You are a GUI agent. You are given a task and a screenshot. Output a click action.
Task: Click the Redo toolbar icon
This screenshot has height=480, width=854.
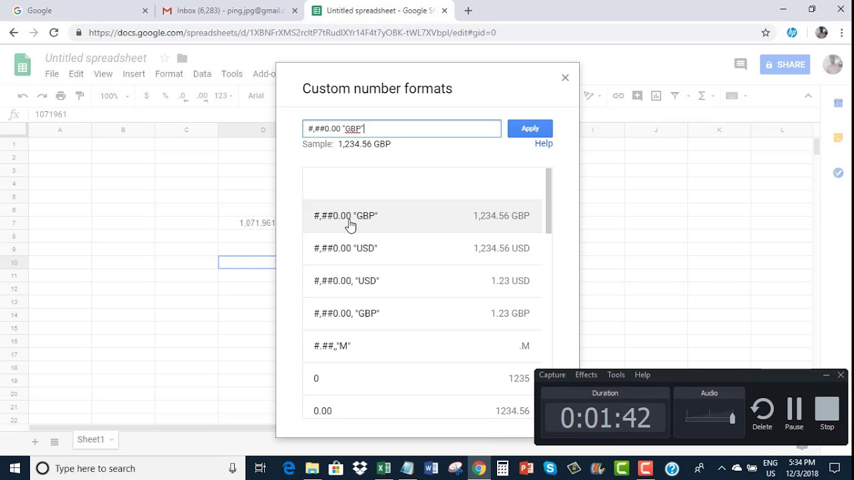[42, 96]
